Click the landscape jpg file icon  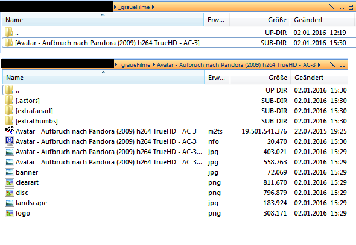10,203
